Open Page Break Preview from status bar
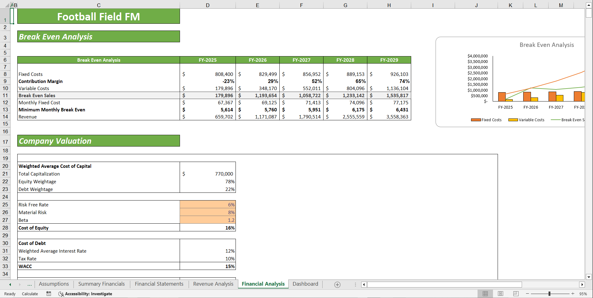 515,293
